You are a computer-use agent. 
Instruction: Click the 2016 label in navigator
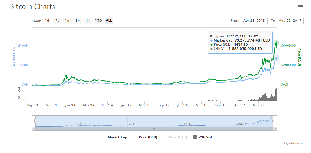[x=187, y=124]
